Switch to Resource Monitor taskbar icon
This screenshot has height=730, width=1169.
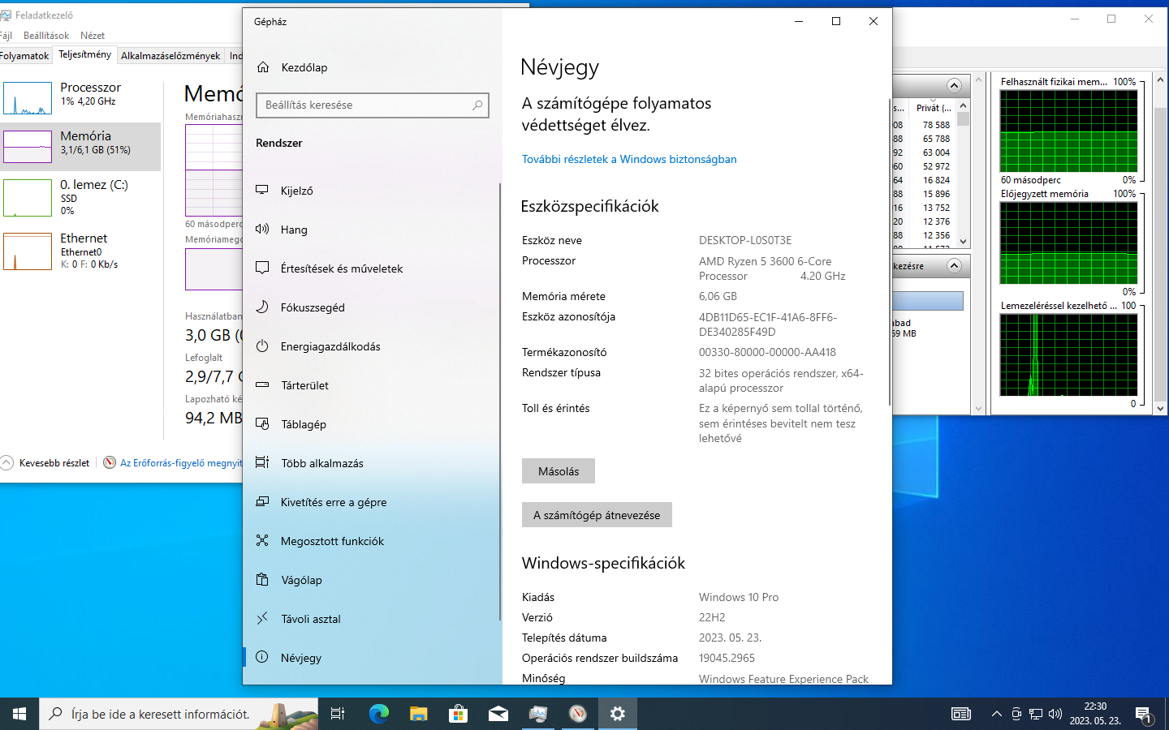pos(577,714)
